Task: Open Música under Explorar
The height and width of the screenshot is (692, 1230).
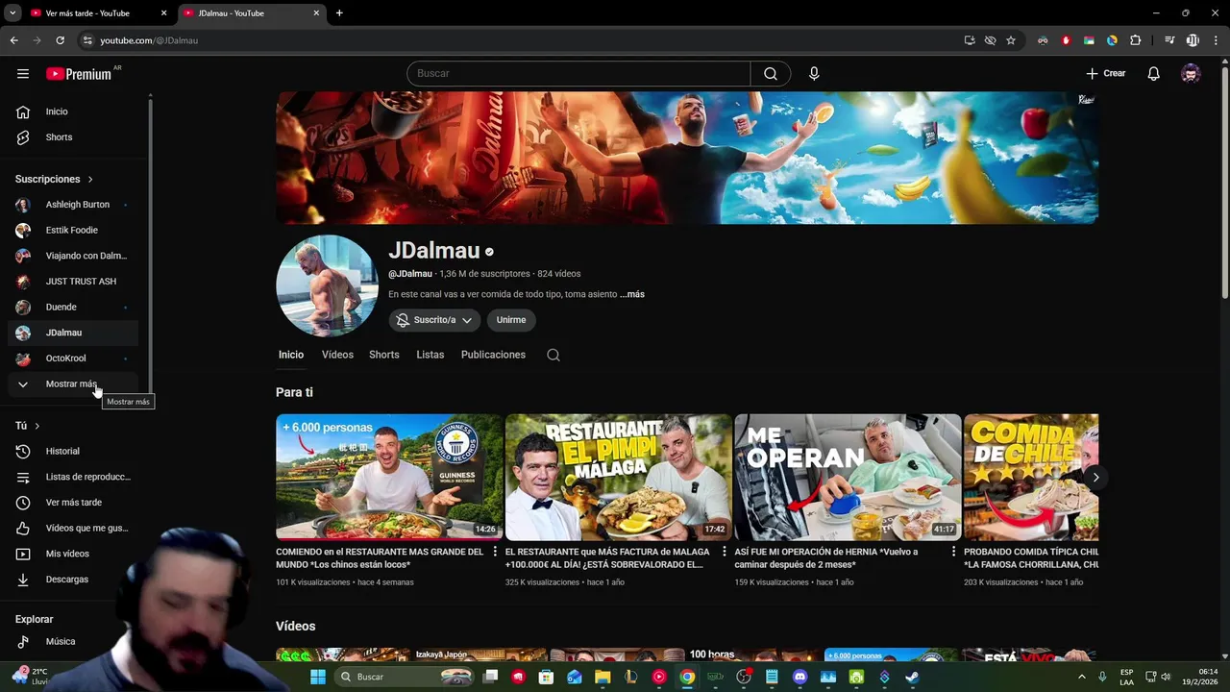Action: click(x=73, y=641)
